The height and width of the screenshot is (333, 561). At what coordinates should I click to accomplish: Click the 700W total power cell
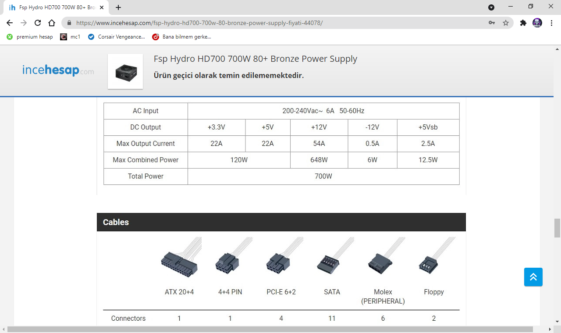click(323, 176)
